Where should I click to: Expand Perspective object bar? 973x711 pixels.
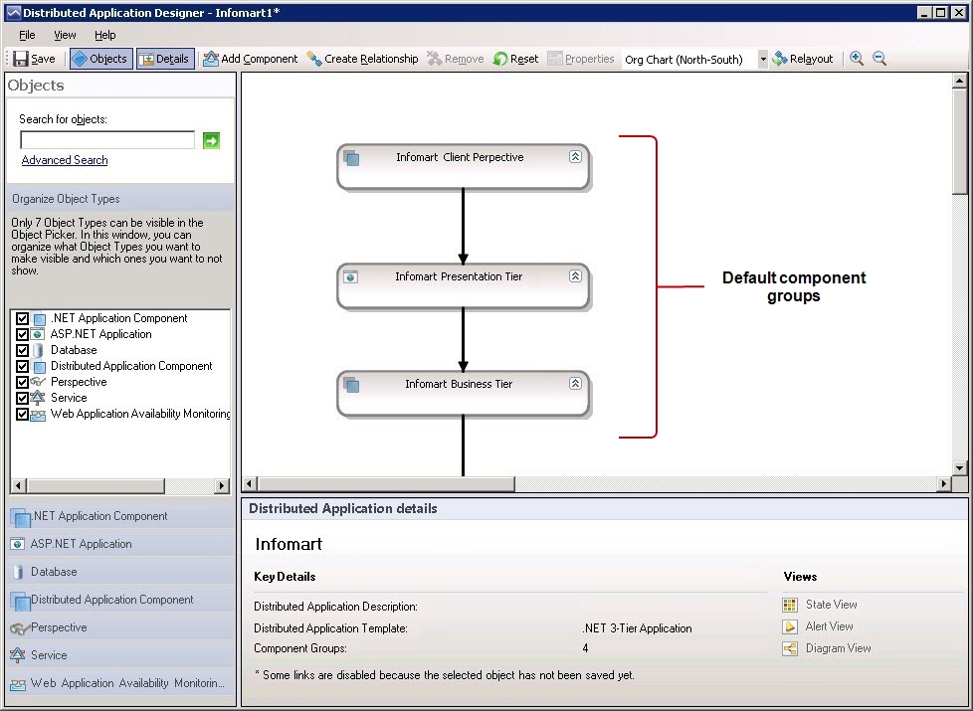tap(121, 627)
